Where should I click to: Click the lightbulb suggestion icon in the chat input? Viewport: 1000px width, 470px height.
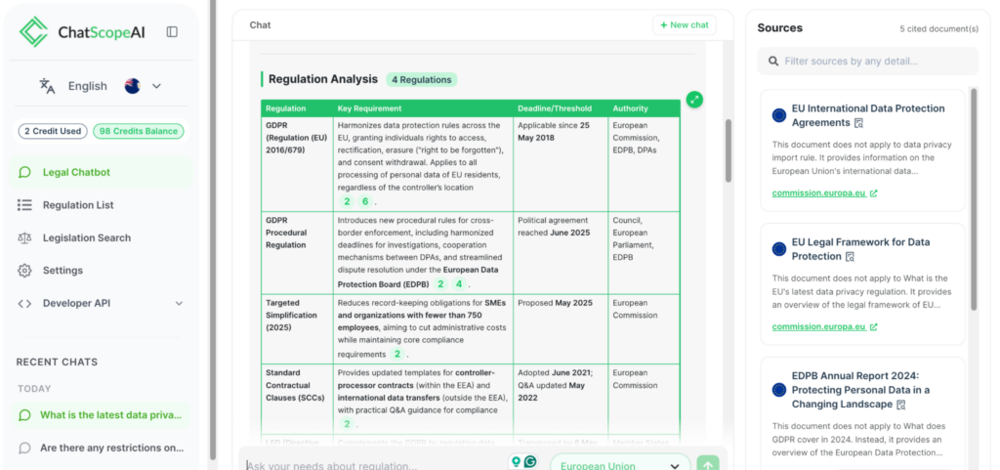(x=516, y=462)
